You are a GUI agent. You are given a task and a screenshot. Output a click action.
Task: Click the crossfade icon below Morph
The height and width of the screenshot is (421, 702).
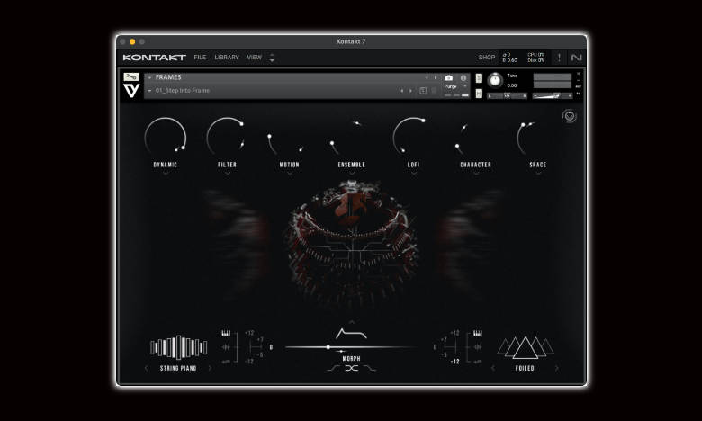click(352, 368)
